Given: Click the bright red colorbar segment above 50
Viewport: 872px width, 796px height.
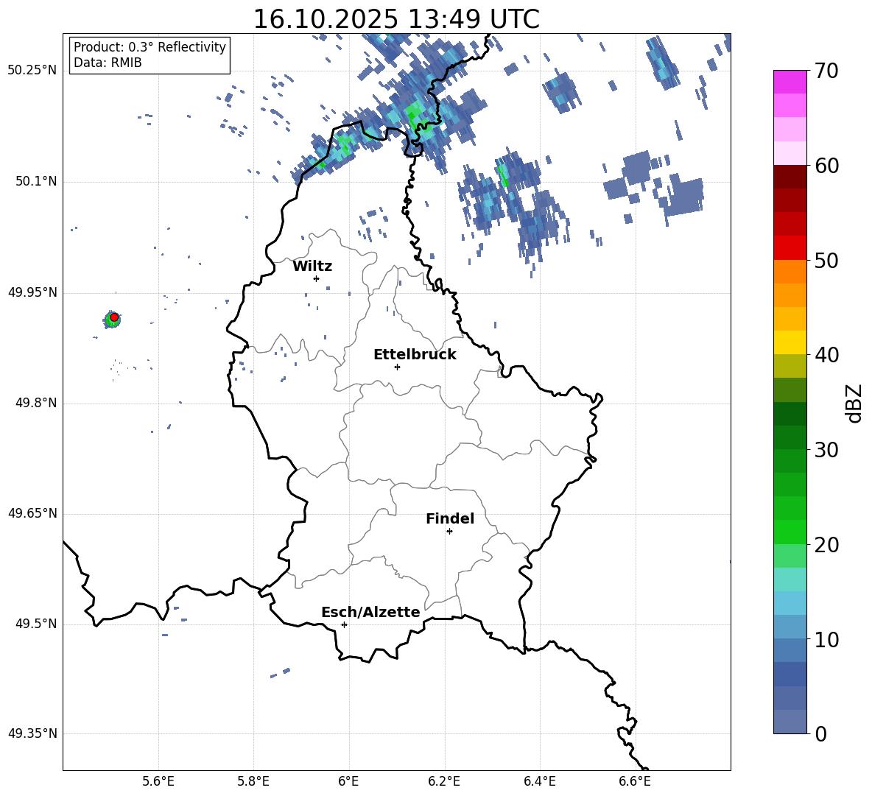Looking at the screenshot, I should pos(790,248).
